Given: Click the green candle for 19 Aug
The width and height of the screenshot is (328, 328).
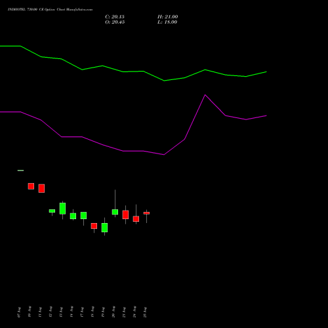Looking at the screenshot, I should click(104, 228).
